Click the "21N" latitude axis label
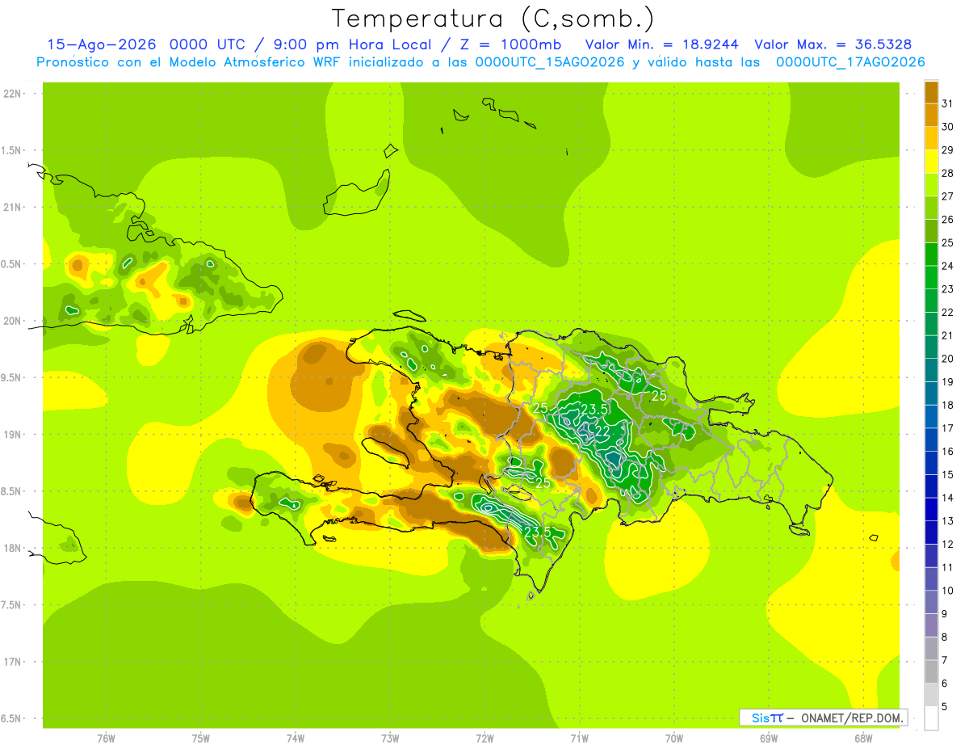 pos(12,208)
